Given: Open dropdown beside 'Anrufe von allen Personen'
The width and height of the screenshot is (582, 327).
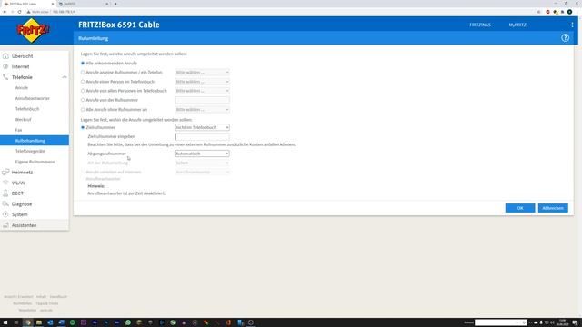Looking at the screenshot, I should coord(202,91).
